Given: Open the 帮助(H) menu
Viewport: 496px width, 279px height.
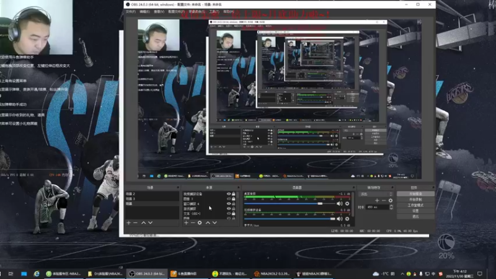Looking at the screenshot, I should 228,12.
